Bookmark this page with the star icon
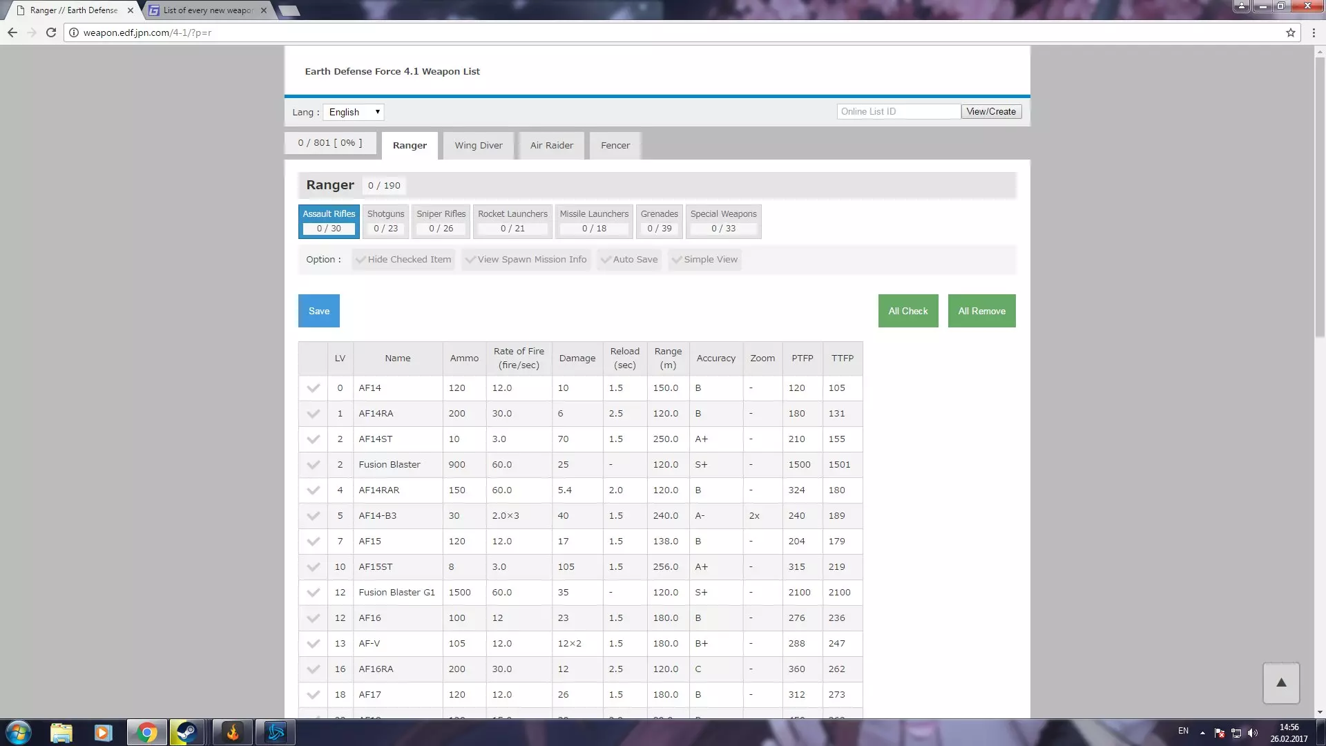The image size is (1326, 746). (1290, 32)
